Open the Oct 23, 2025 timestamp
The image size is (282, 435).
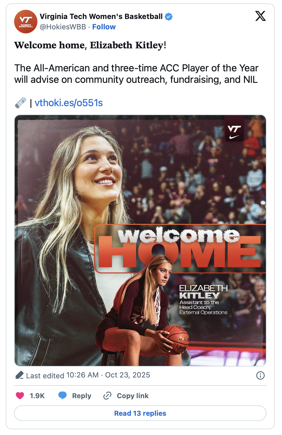[x=127, y=375]
